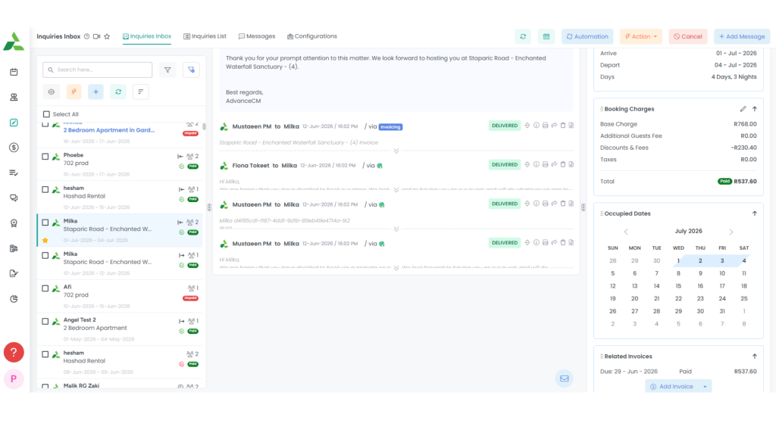Switch to the Messages tab
This screenshot has width=776, height=436.
(257, 36)
